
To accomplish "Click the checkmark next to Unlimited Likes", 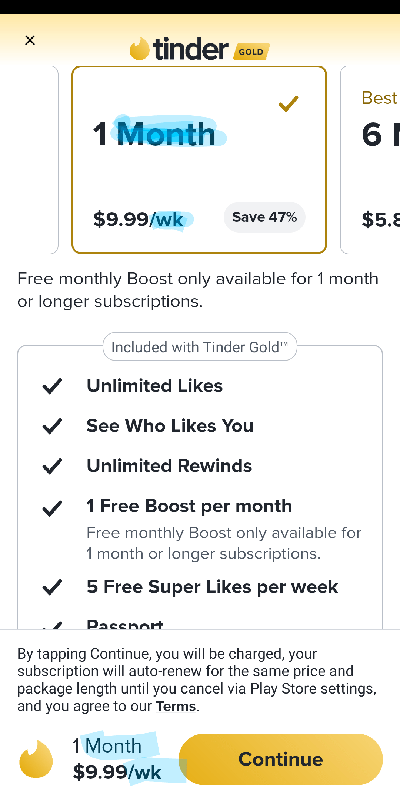I will (52, 386).
